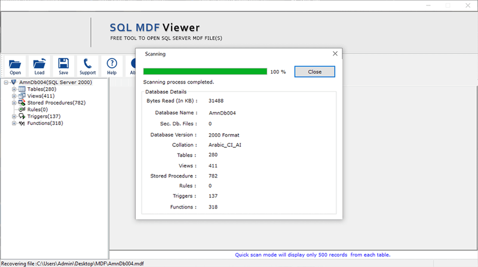Viewport: 478px width, 267px height.
Task: Click the Sec. Db. Files value 0
Action: (x=210, y=124)
